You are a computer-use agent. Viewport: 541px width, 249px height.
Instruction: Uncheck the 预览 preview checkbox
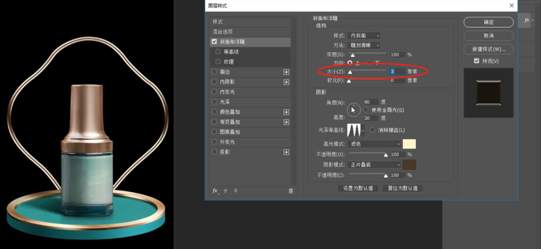tap(477, 61)
